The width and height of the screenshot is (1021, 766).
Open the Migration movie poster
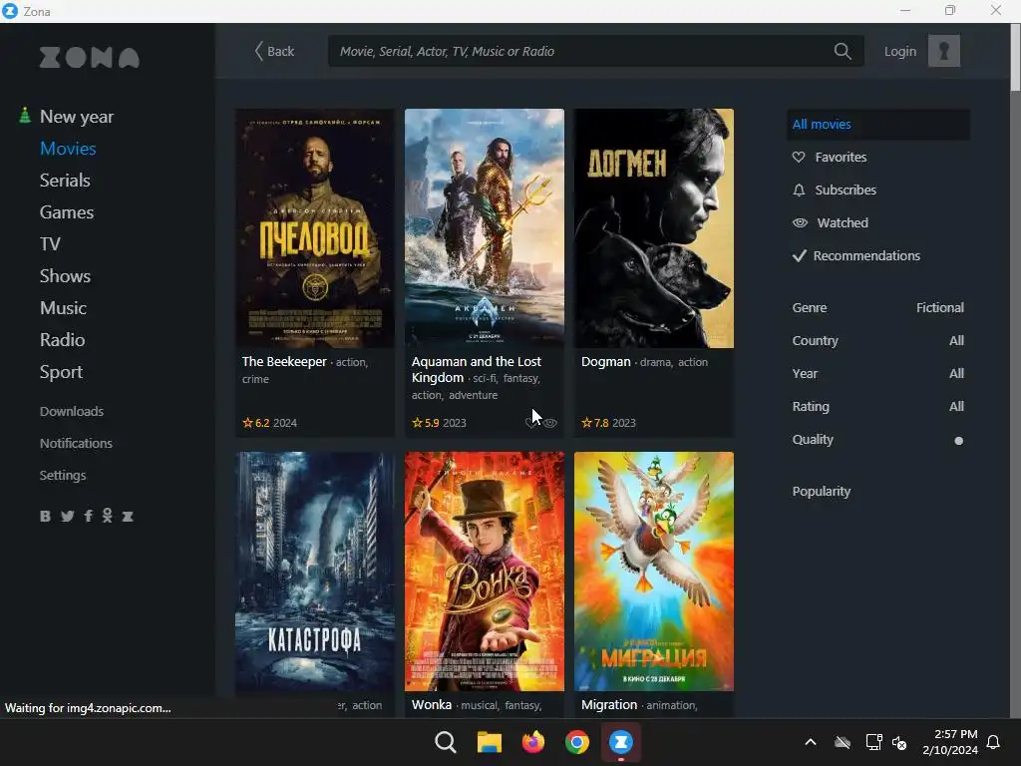coord(654,572)
